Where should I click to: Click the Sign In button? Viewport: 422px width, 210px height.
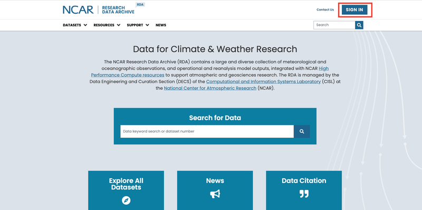(354, 9)
